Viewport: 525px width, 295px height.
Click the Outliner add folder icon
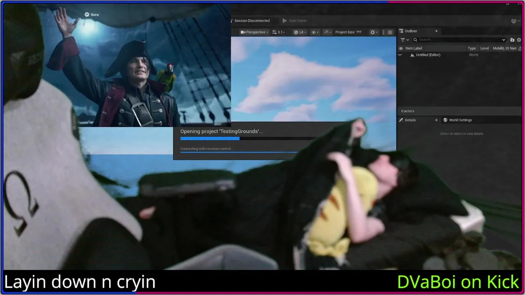tap(512, 40)
